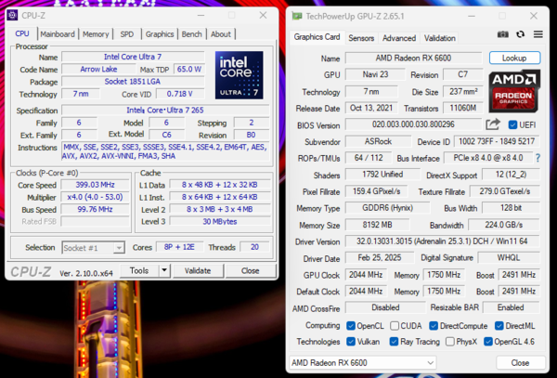Click the AMD Radeon Graphics logo

tap(514, 91)
